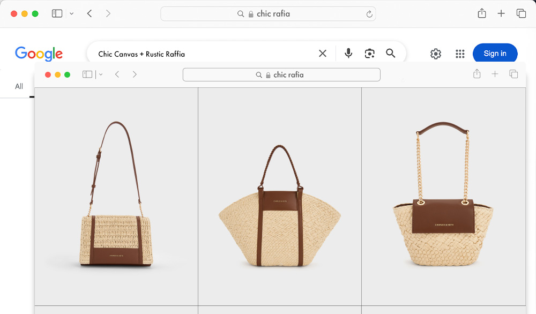Screen dimensions: 536x314
Task: Show tab overview in back Safari window
Action: pos(521,13)
